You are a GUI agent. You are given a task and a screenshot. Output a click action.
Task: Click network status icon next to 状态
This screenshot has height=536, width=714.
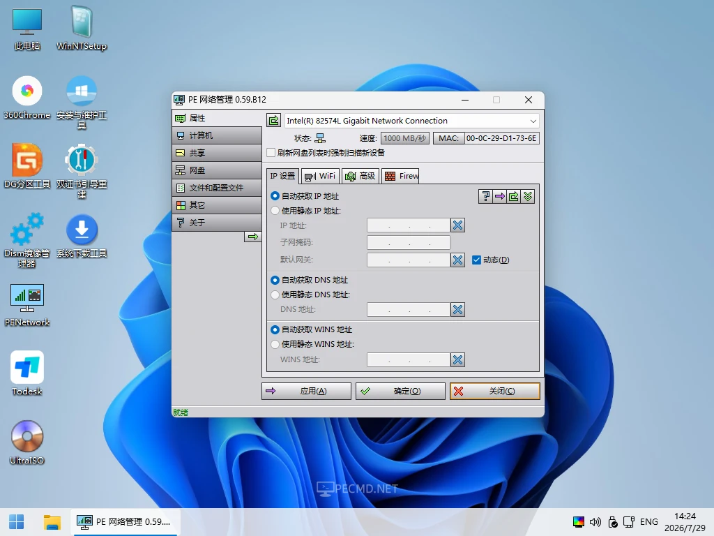[x=321, y=138]
